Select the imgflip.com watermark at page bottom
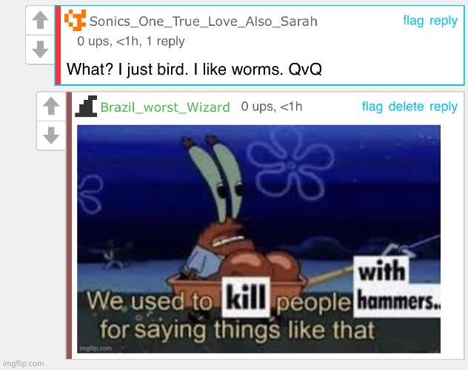 click(23, 364)
